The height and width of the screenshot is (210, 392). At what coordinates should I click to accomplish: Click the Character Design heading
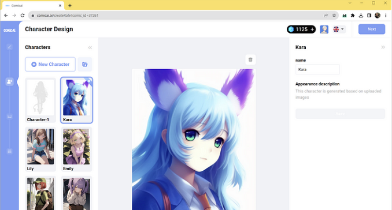coord(49,29)
